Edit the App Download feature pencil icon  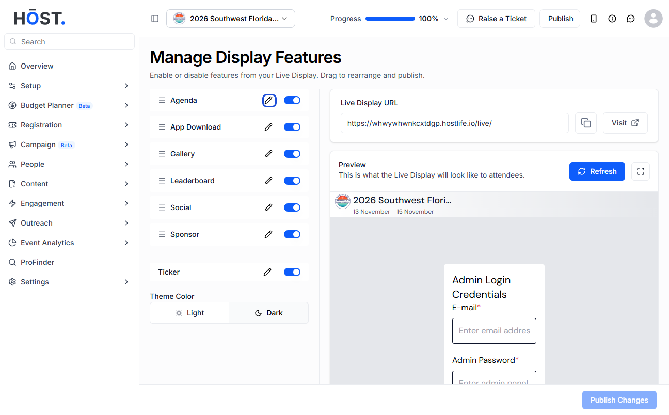268,127
